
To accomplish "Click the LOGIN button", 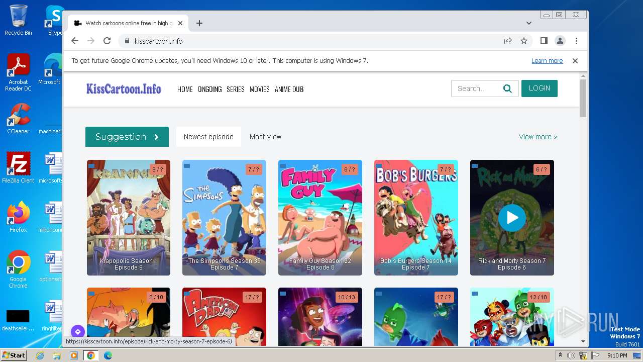I will pyautogui.click(x=540, y=88).
